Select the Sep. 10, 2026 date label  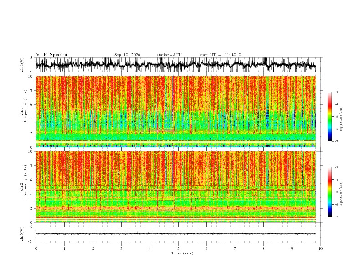coord(127,55)
